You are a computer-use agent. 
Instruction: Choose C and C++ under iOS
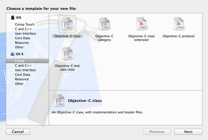click(23, 29)
